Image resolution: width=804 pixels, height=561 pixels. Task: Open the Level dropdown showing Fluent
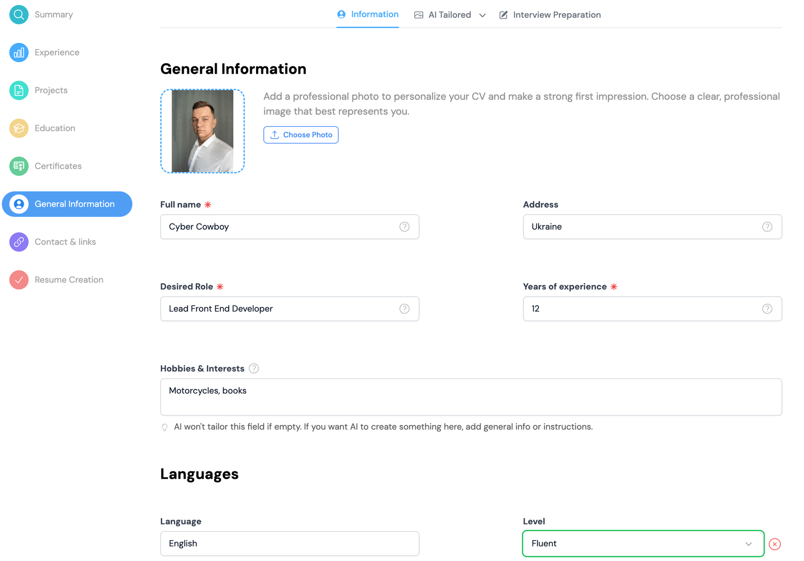(x=643, y=544)
